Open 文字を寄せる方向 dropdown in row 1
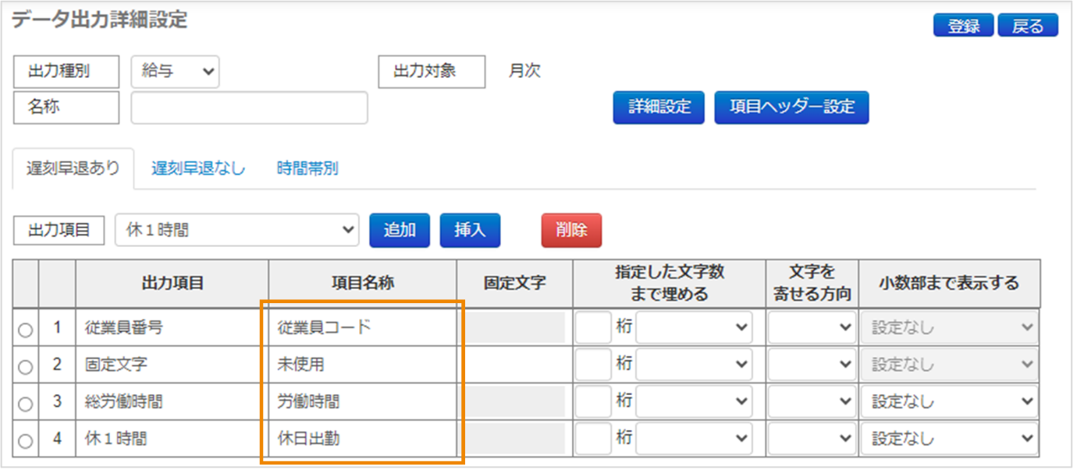Image resolution: width=1077 pixels, height=473 pixels. 812,328
